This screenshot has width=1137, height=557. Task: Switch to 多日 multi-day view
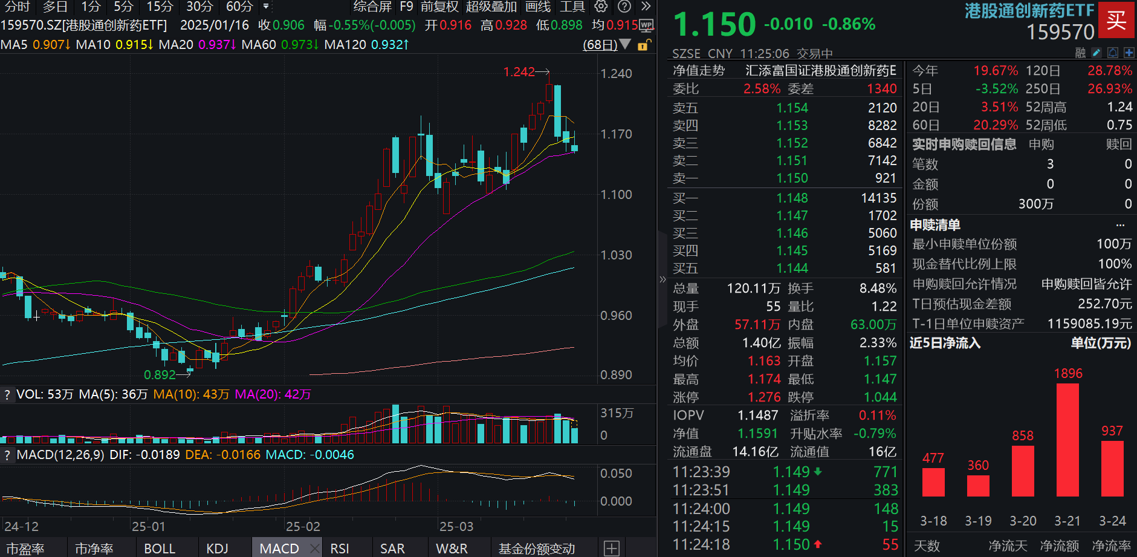pyautogui.click(x=55, y=7)
